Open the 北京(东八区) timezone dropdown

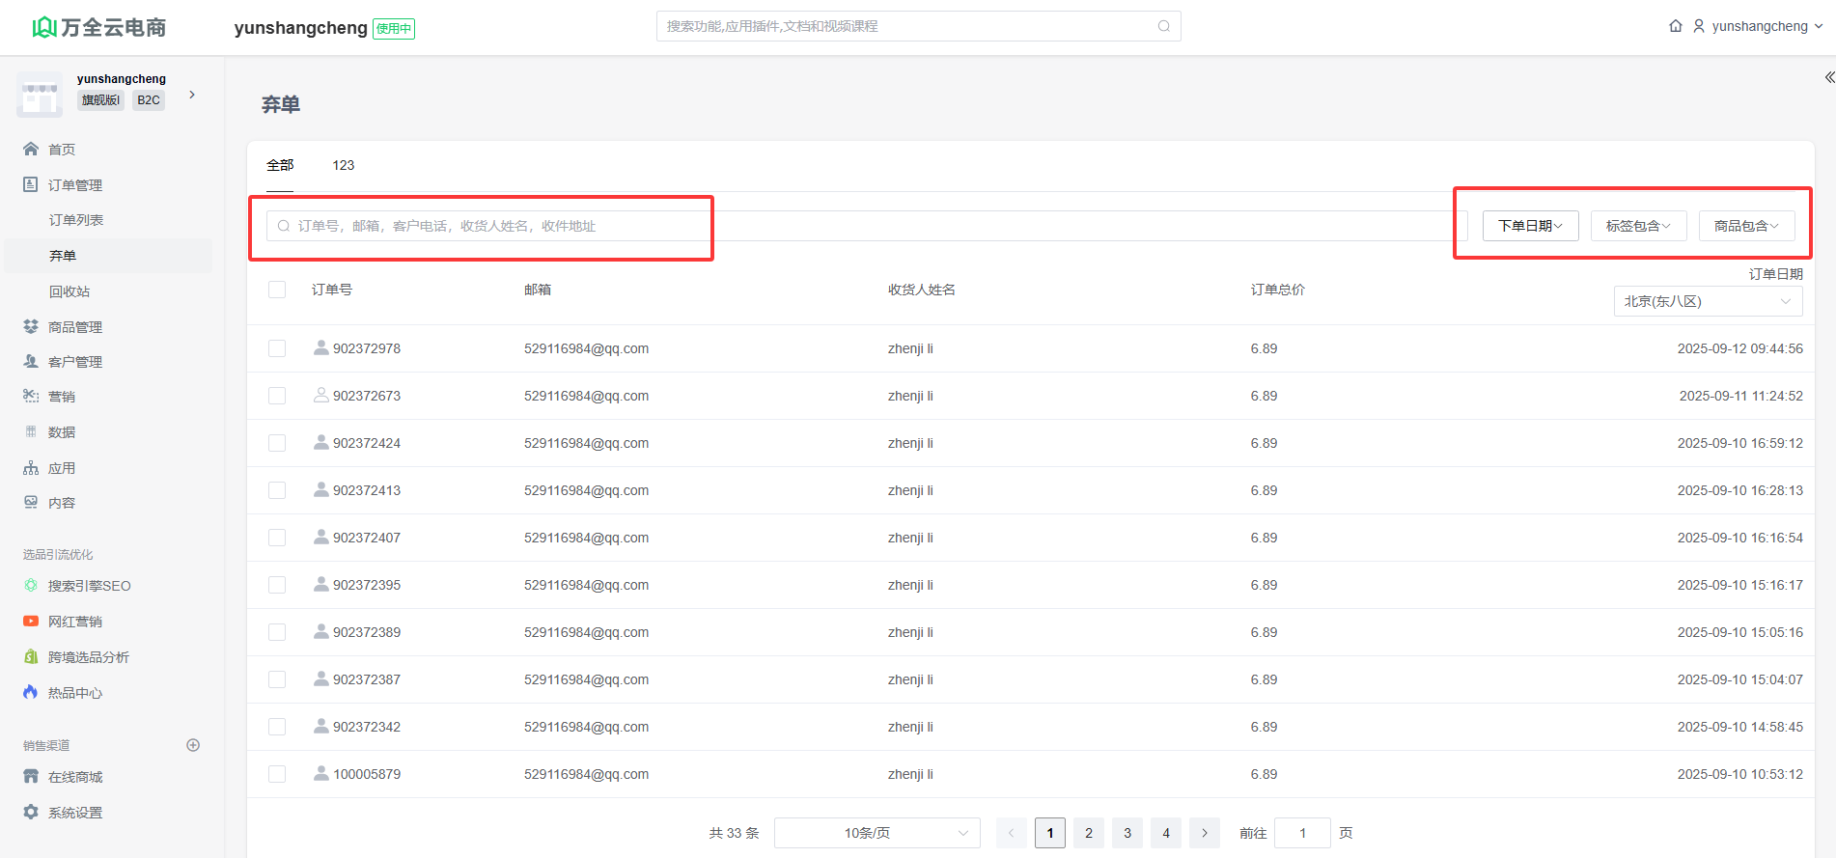(1707, 301)
